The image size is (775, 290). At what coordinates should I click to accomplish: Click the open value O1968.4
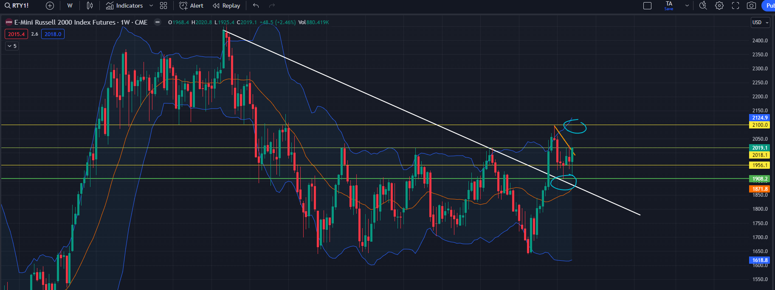178,22
